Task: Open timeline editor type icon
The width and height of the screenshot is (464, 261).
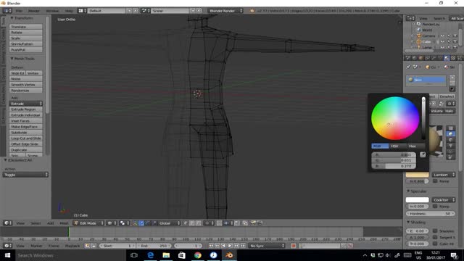Action: [8, 246]
